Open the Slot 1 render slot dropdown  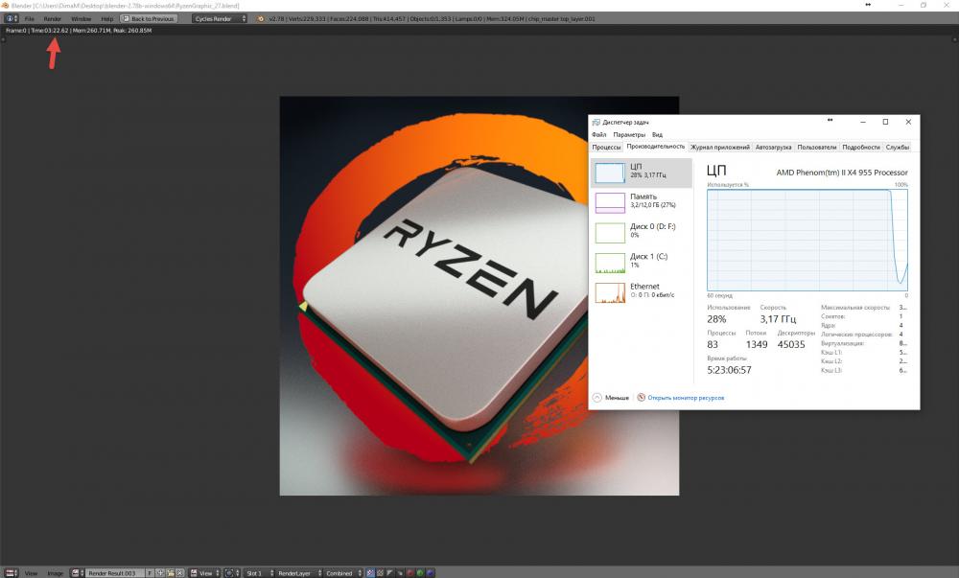click(259, 573)
